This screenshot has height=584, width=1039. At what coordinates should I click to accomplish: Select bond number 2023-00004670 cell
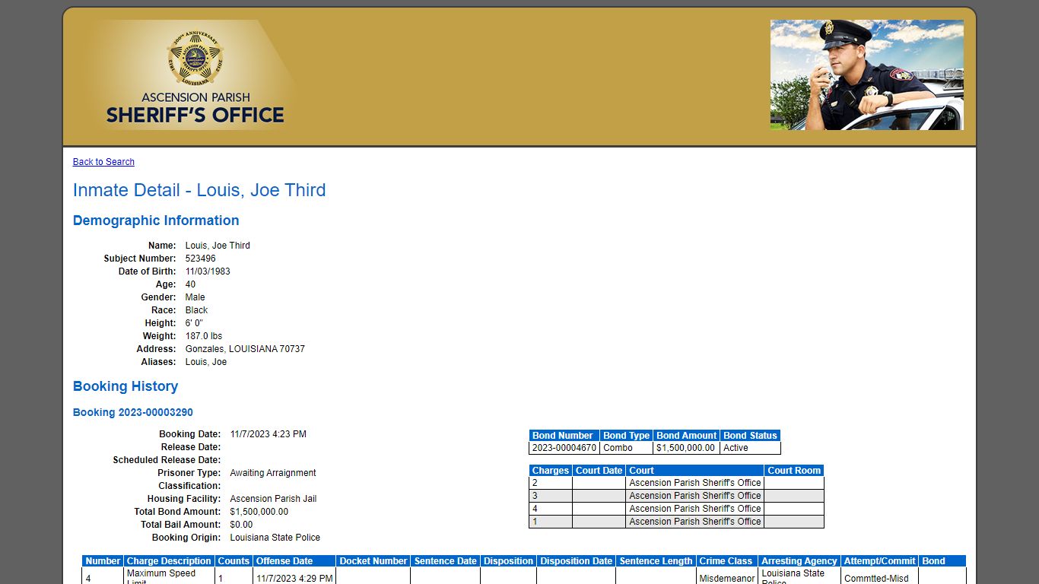(x=564, y=448)
